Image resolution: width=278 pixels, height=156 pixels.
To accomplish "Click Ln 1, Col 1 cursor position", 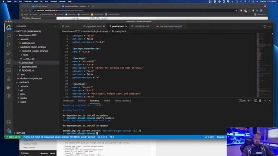I will click(x=209, y=137).
